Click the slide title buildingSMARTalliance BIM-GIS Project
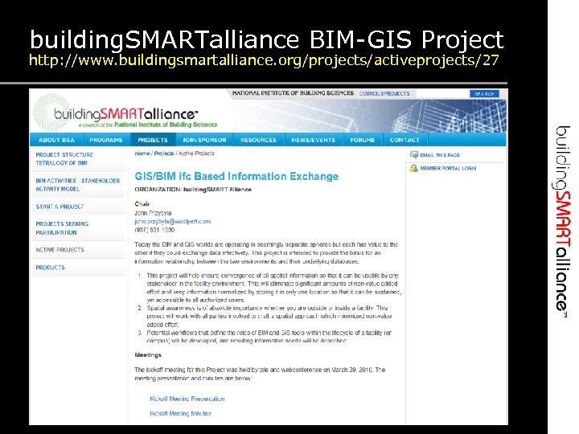The height and width of the screenshot is (434, 579). pos(267,39)
